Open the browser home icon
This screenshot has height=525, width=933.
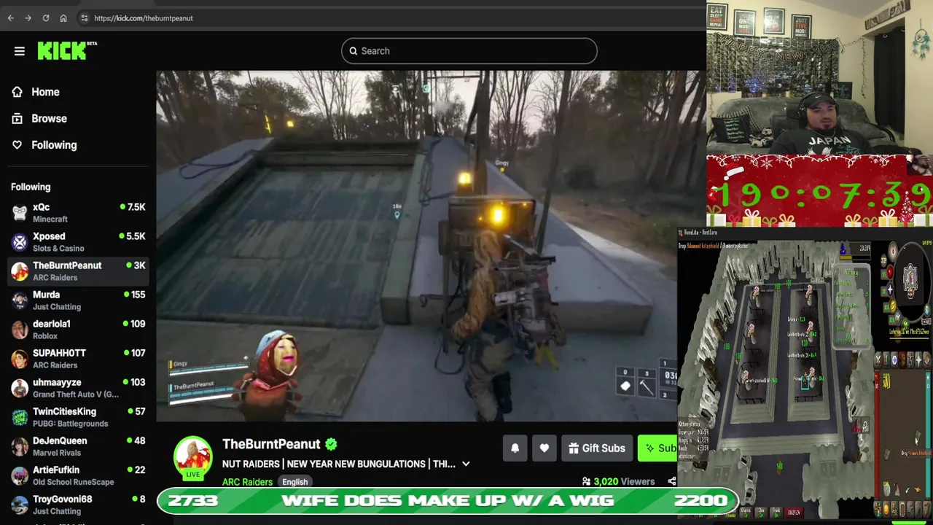tap(63, 18)
